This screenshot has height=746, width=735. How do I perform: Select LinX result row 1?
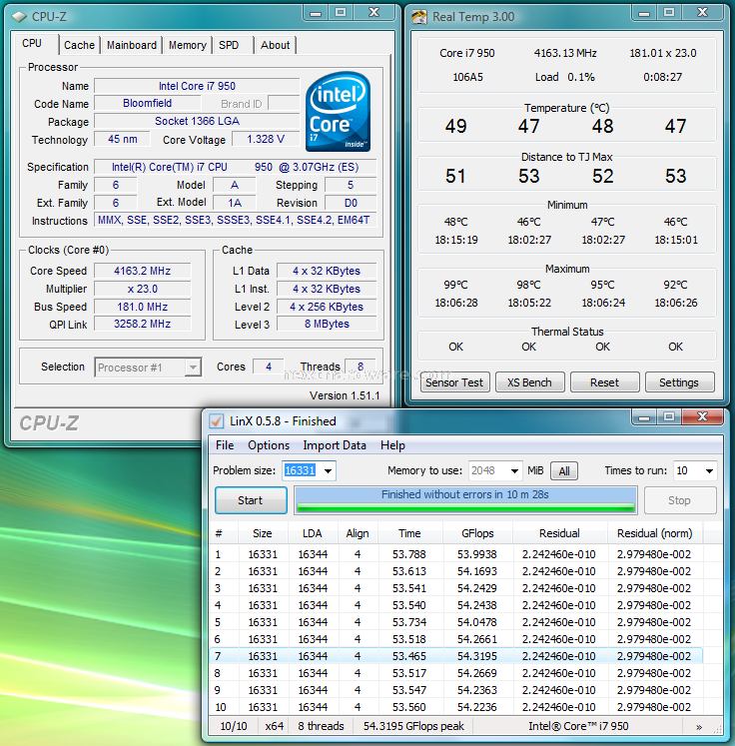click(x=456, y=554)
